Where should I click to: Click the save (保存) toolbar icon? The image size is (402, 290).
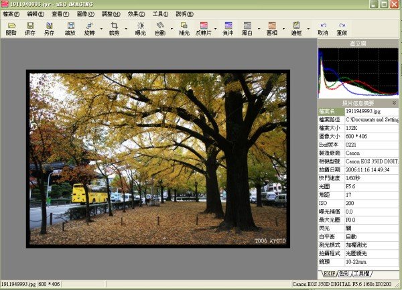tap(30, 29)
